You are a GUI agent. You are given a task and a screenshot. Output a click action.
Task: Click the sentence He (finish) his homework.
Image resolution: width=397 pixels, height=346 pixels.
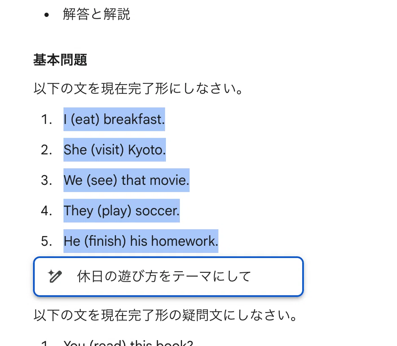coord(141,241)
